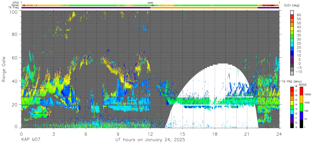Click the CPID label at top left
314x145 pixels.
16,3
